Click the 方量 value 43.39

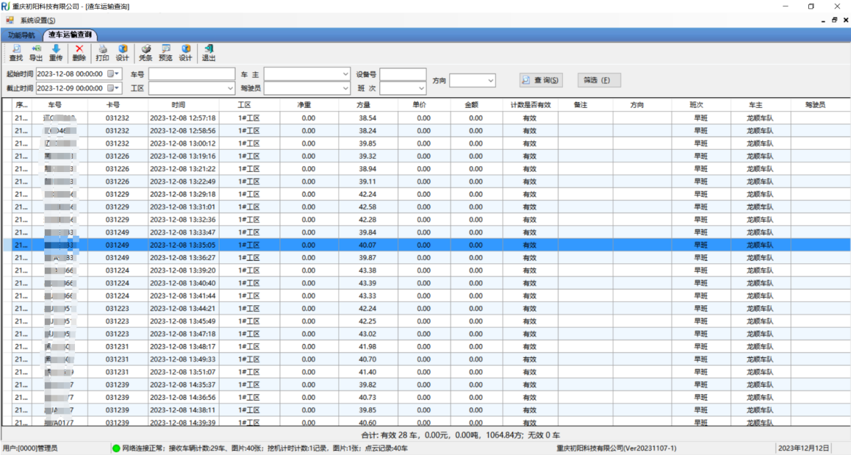[368, 283]
